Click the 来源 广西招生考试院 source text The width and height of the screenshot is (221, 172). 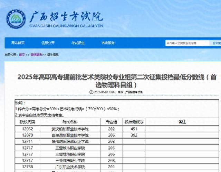coord(130,92)
